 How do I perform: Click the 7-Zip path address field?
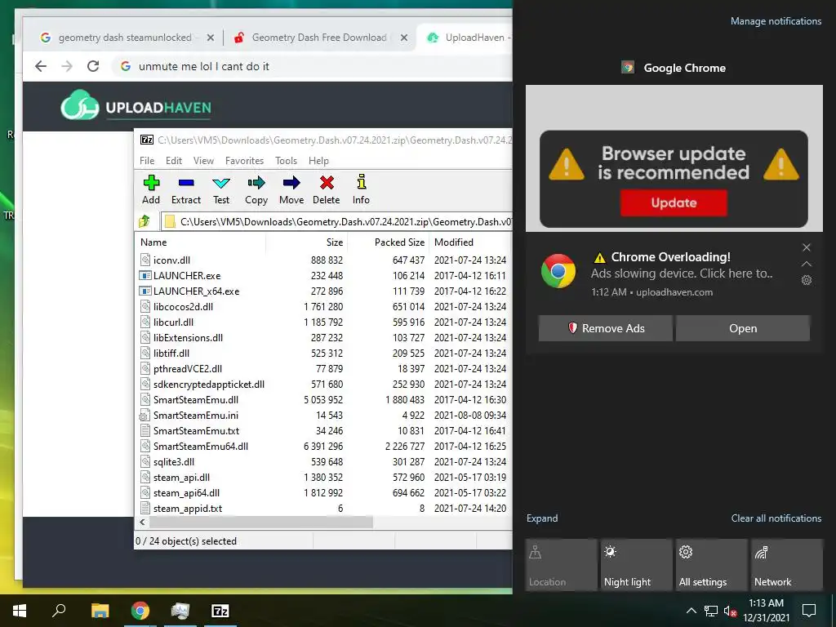[x=337, y=222]
